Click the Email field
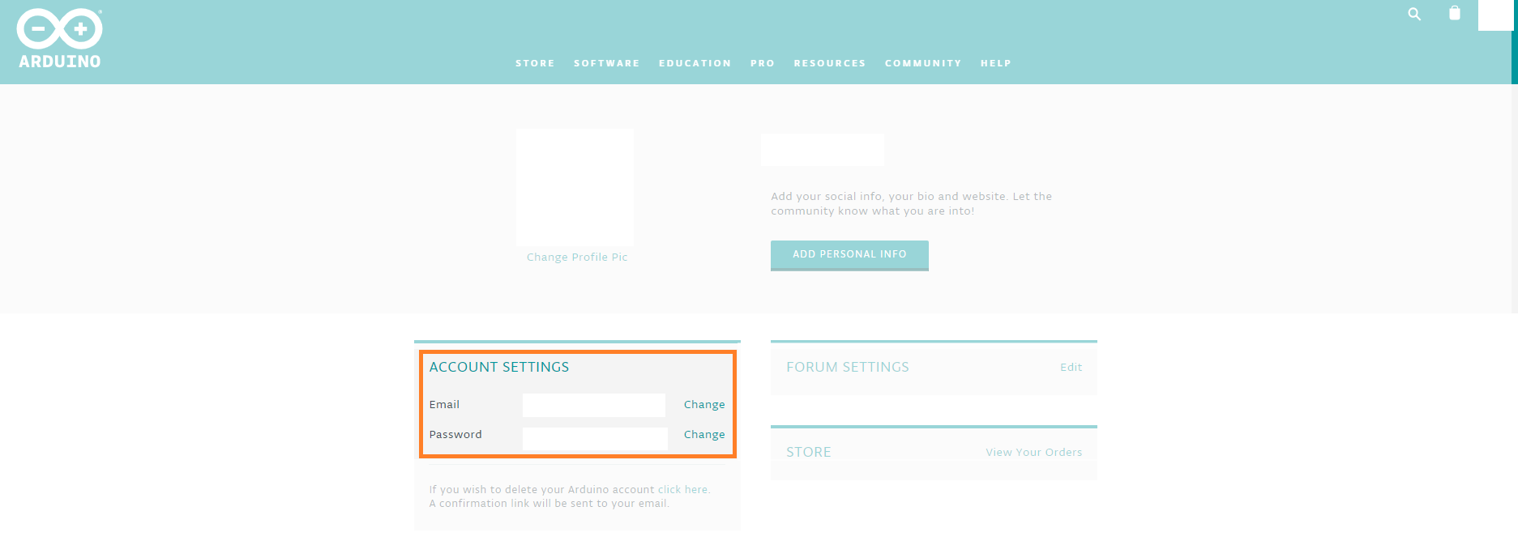This screenshot has height=545, width=1518. pos(594,405)
